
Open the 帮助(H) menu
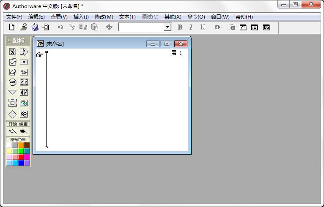(244, 17)
